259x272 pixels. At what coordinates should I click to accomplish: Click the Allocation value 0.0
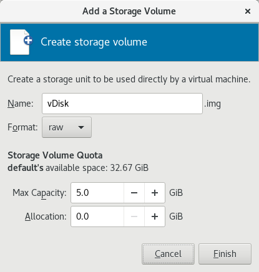[82, 216]
